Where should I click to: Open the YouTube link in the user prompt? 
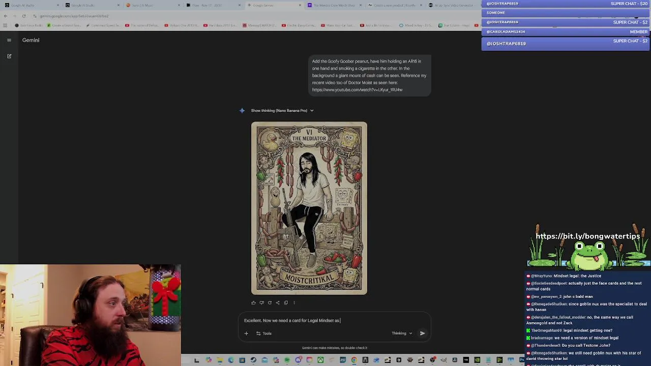[357, 90]
